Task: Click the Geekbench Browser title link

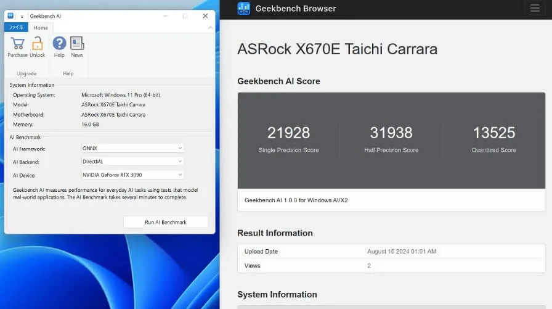Action: coord(295,9)
